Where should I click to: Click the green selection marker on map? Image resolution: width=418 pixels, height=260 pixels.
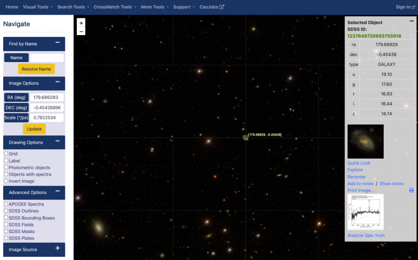click(x=245, y=138)
